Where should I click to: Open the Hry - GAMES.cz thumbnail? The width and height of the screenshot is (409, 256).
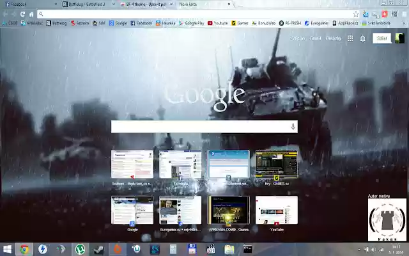[277, 164]
